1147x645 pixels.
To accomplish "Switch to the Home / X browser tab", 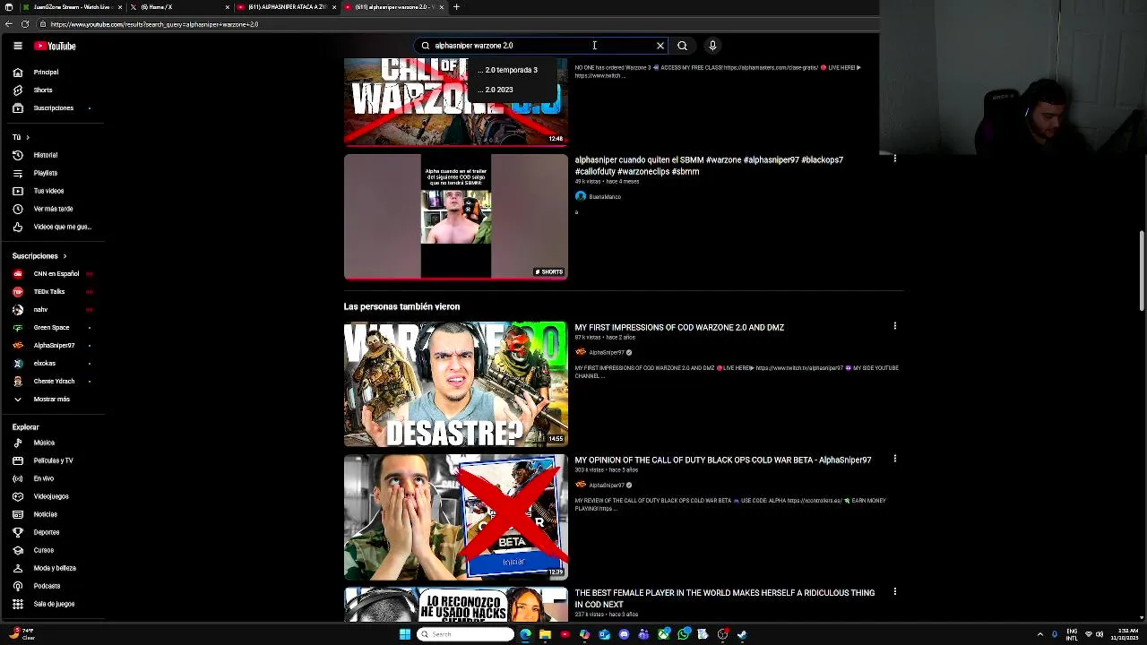I will (x=179, y=7).
